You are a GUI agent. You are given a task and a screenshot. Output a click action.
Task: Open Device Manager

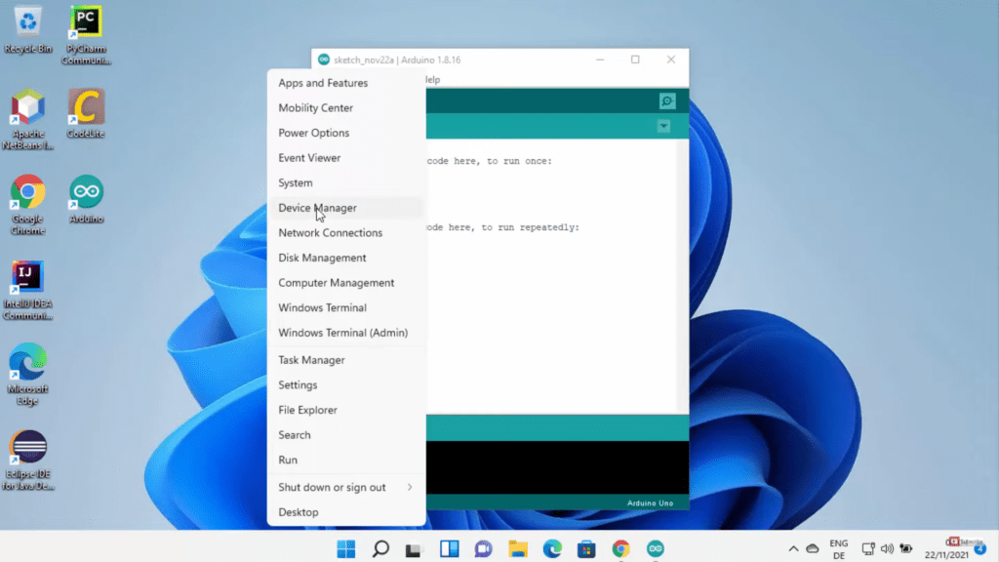pos(346,208)
